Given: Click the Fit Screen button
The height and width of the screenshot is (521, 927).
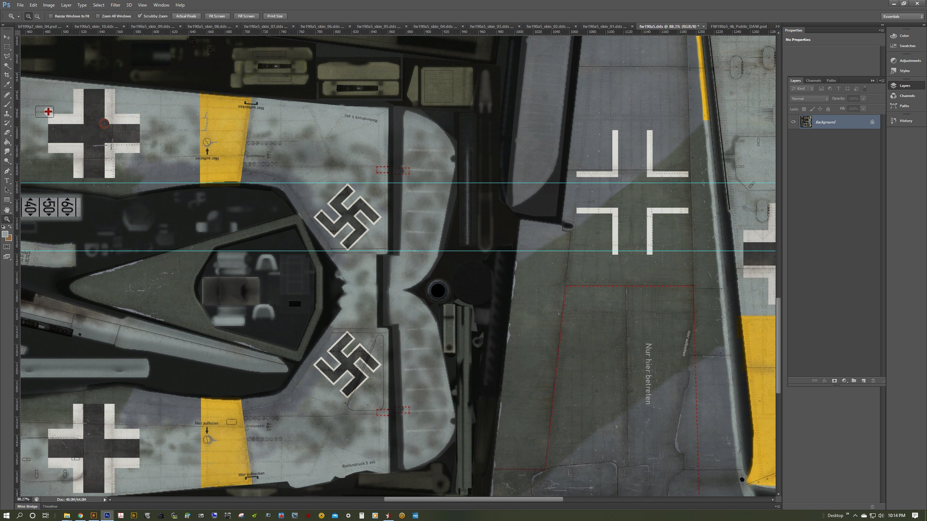Looking at the screenshot, I should (217, 16).
